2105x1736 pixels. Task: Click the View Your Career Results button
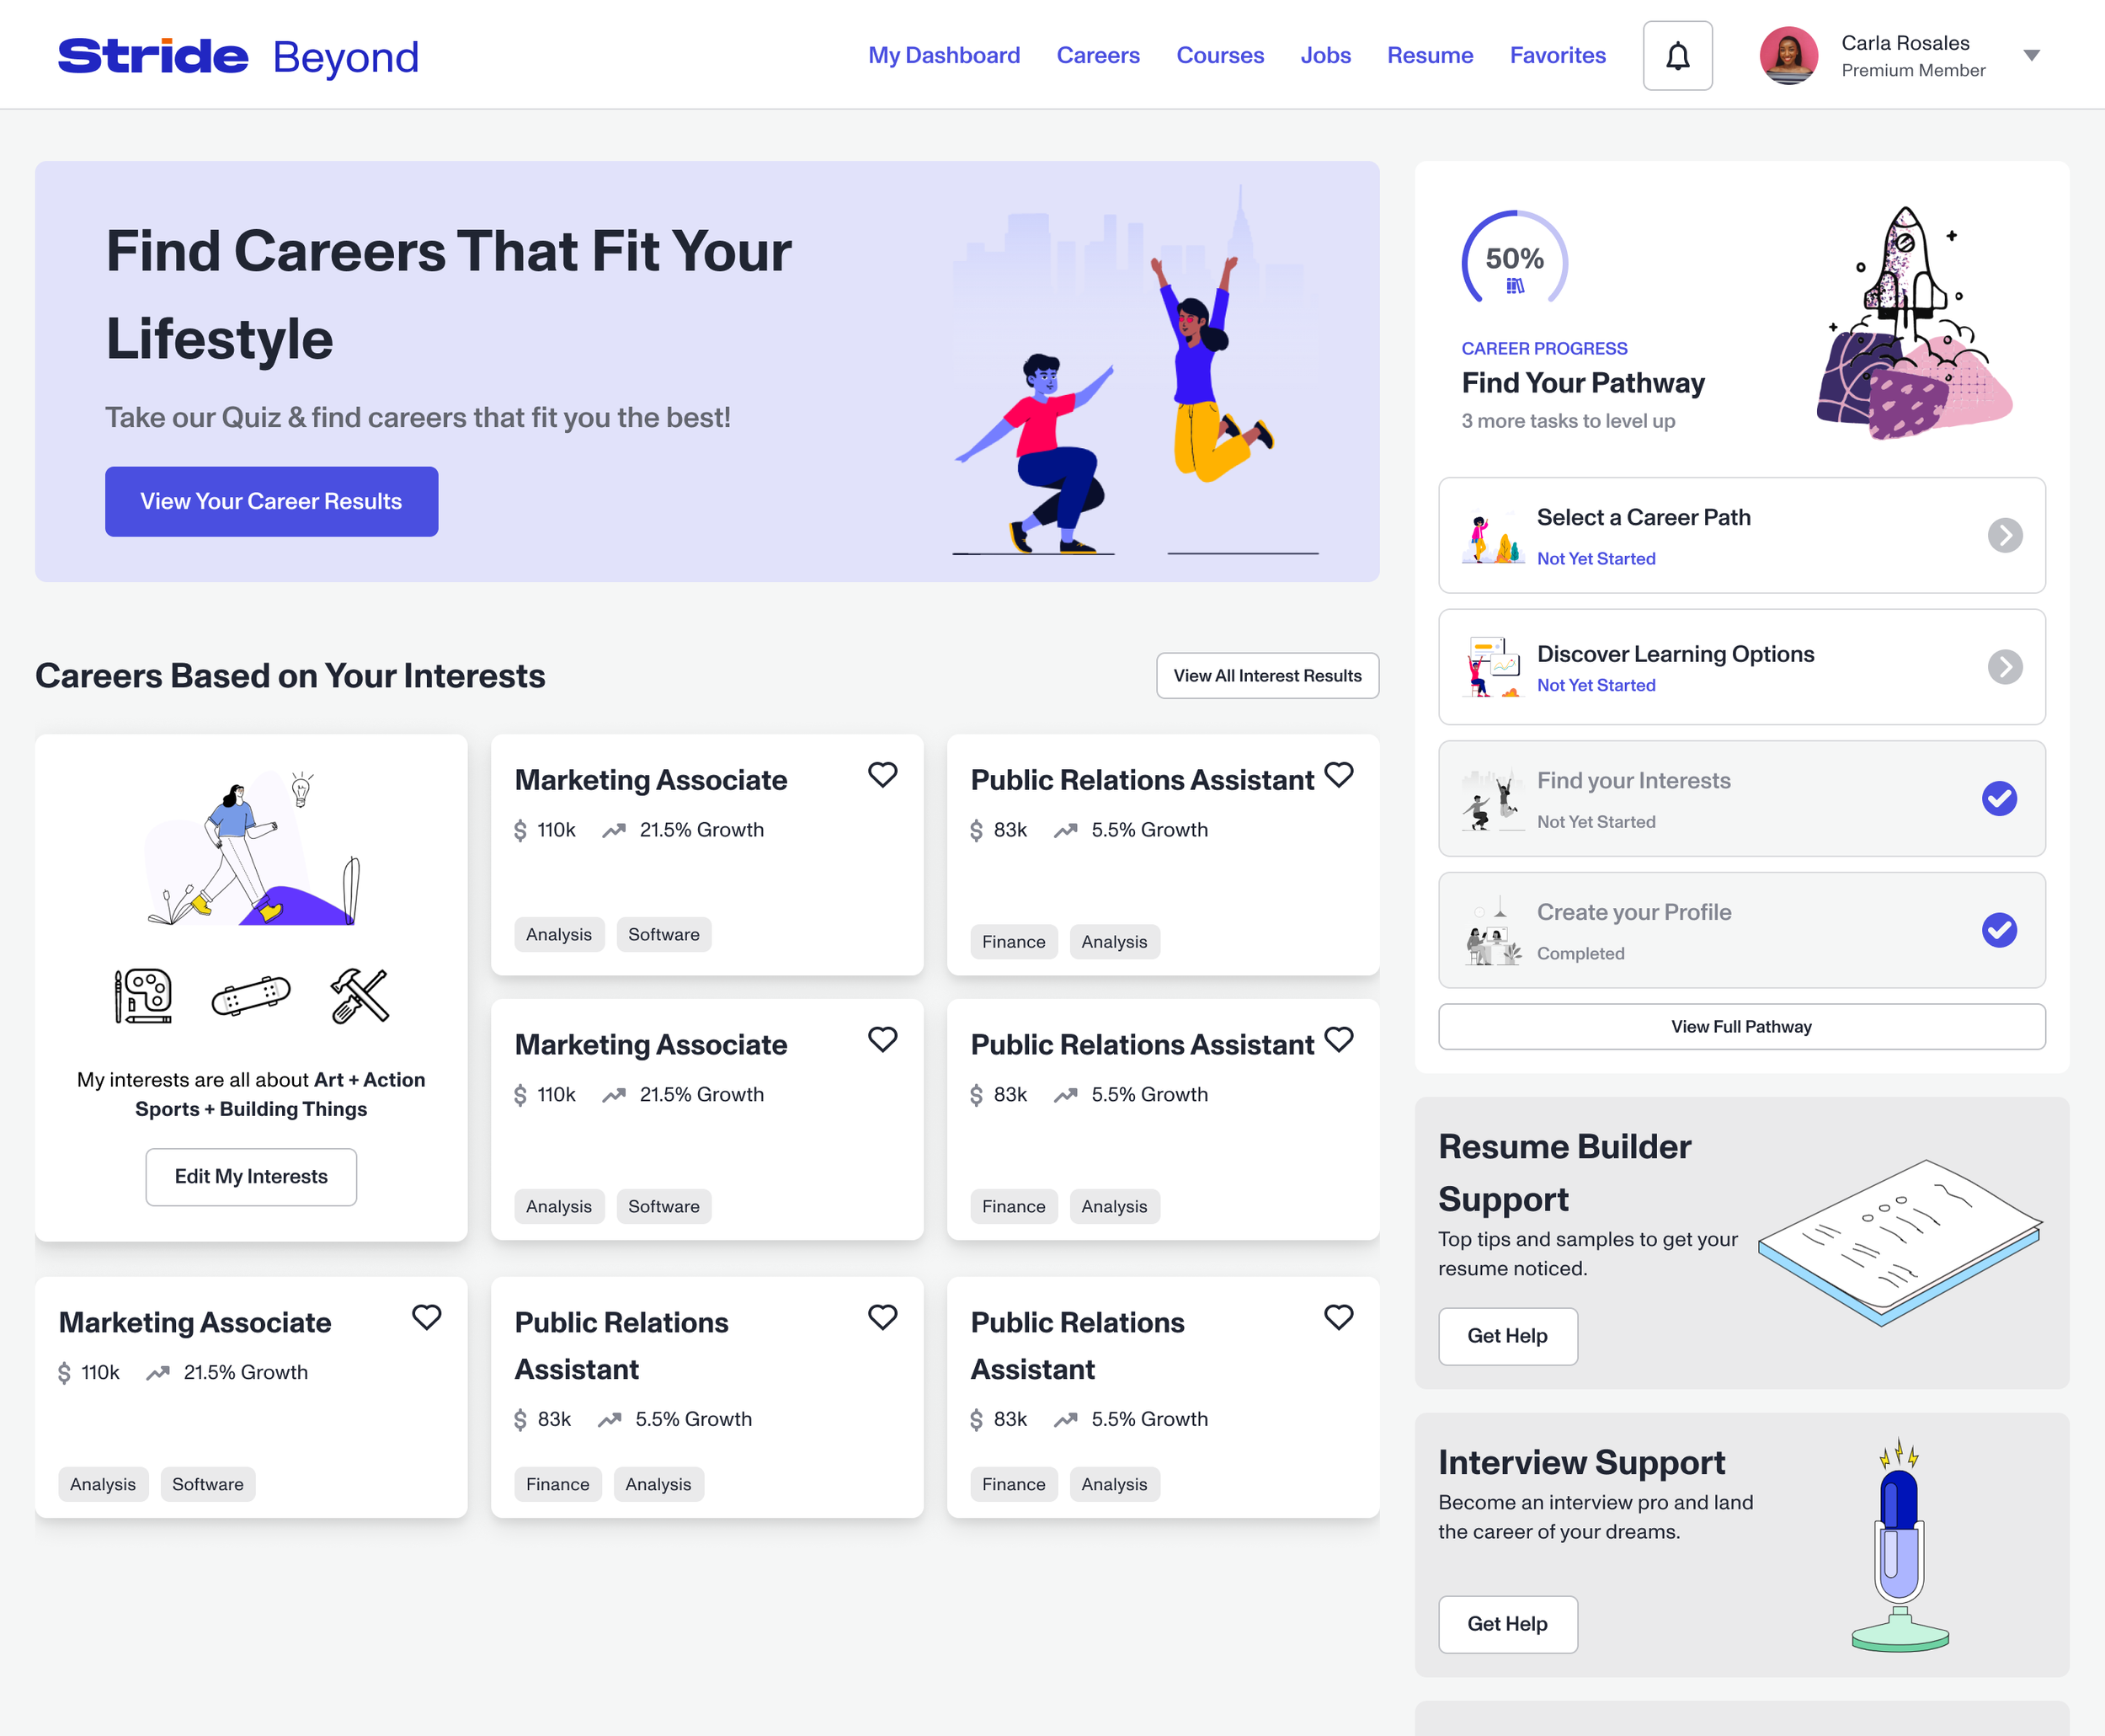(271, 502)
